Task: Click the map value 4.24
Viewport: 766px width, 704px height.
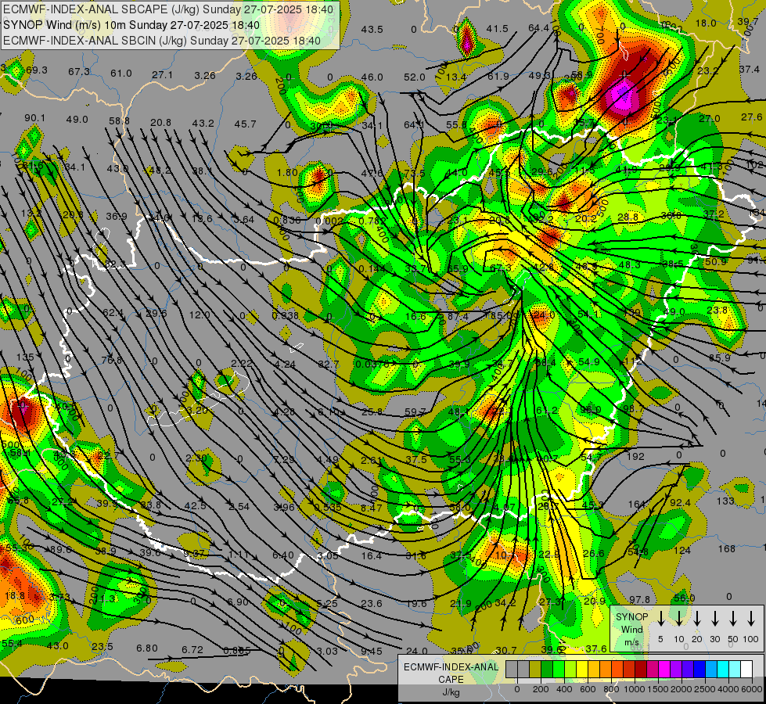Action: pos(285,365)
